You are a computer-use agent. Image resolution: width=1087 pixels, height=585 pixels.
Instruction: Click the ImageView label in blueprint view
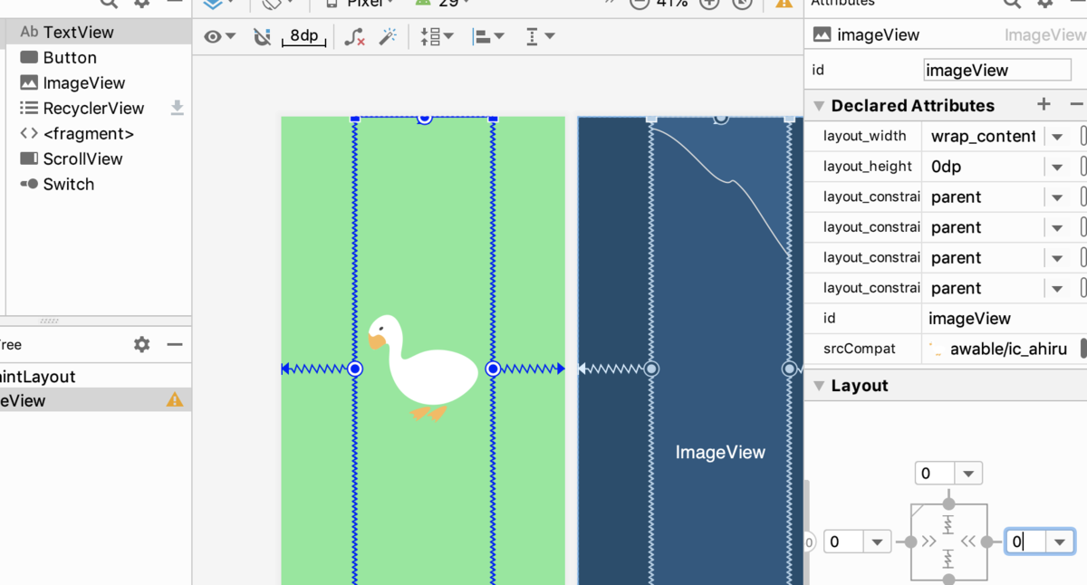pyautogui.click(x=720, y=452)
